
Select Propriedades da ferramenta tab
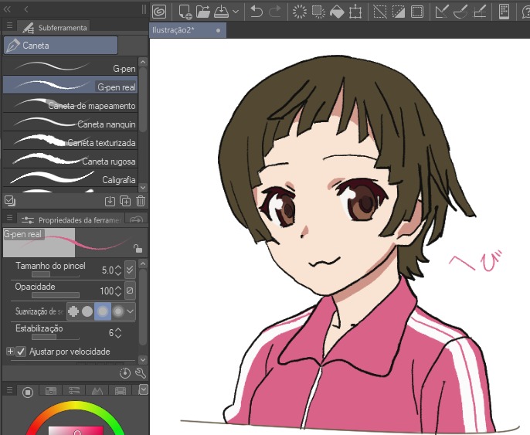point(70,220)
